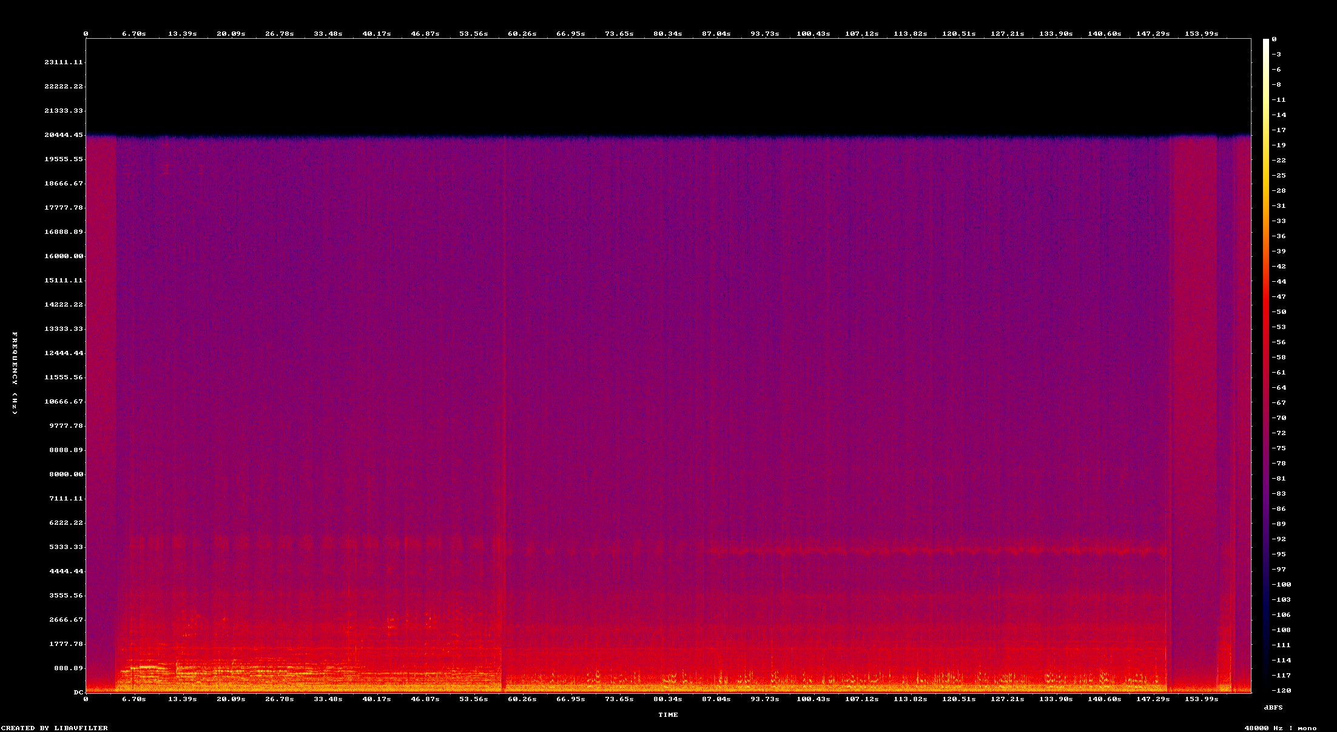This screenshot has width=1337, height=732.
Task: Click the vertical FREQUENCY (Hz) axis title
Action: 15,373
